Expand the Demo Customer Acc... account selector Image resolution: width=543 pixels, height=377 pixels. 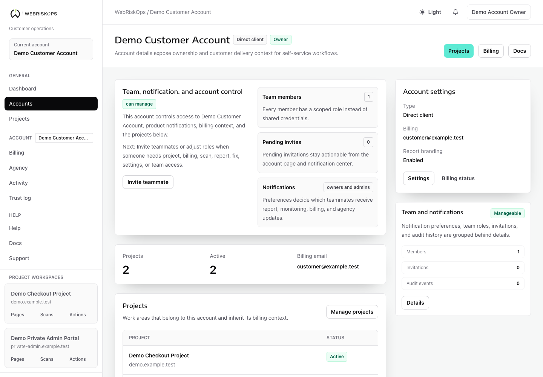[x=64, y=138]
